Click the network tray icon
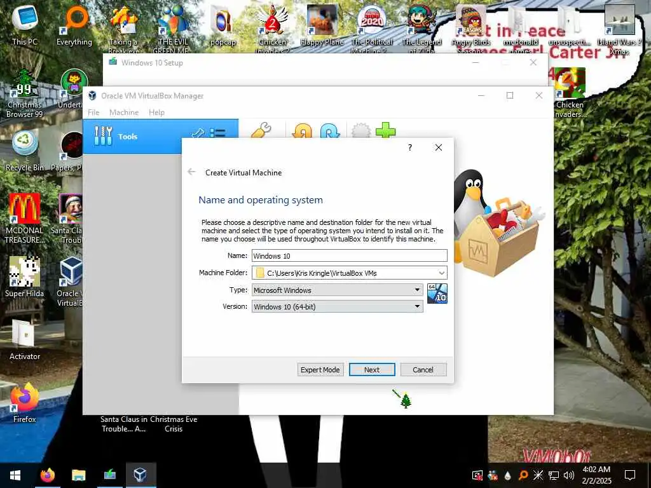 point(554,475)
